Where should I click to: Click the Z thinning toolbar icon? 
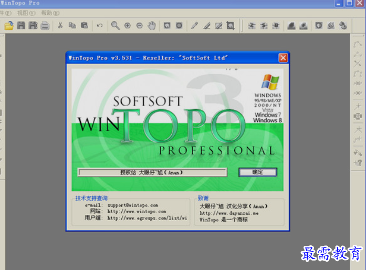tap(252, 25)
